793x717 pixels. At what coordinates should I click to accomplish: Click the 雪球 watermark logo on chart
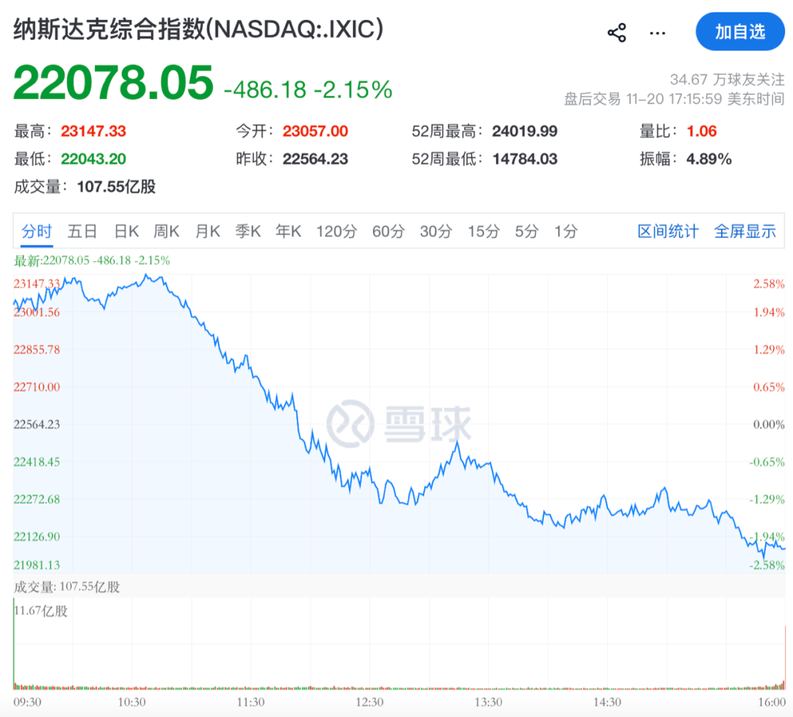click(399, 425)
